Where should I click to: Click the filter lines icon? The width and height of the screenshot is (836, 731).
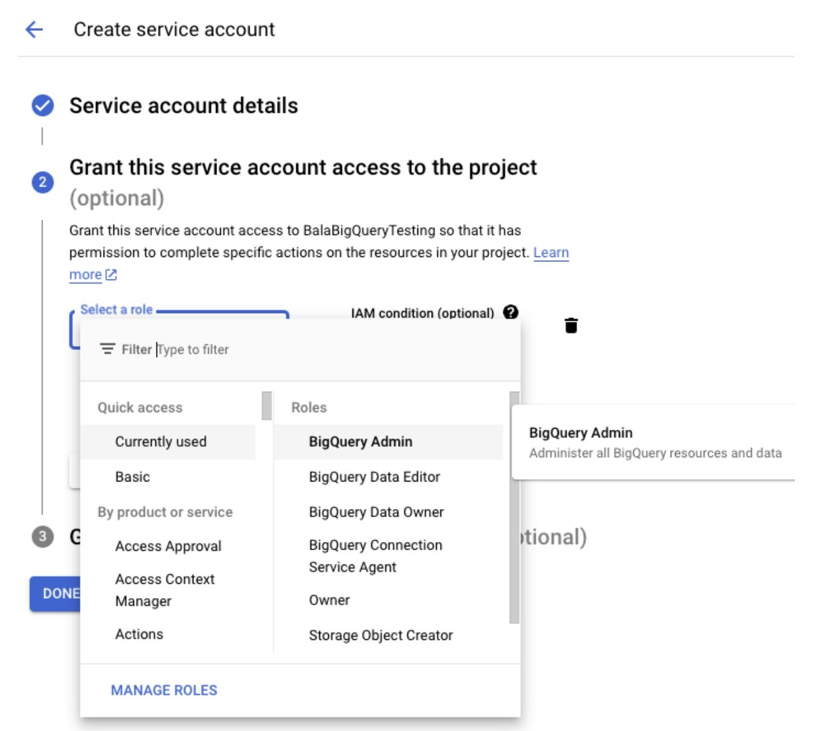point(107,349)
